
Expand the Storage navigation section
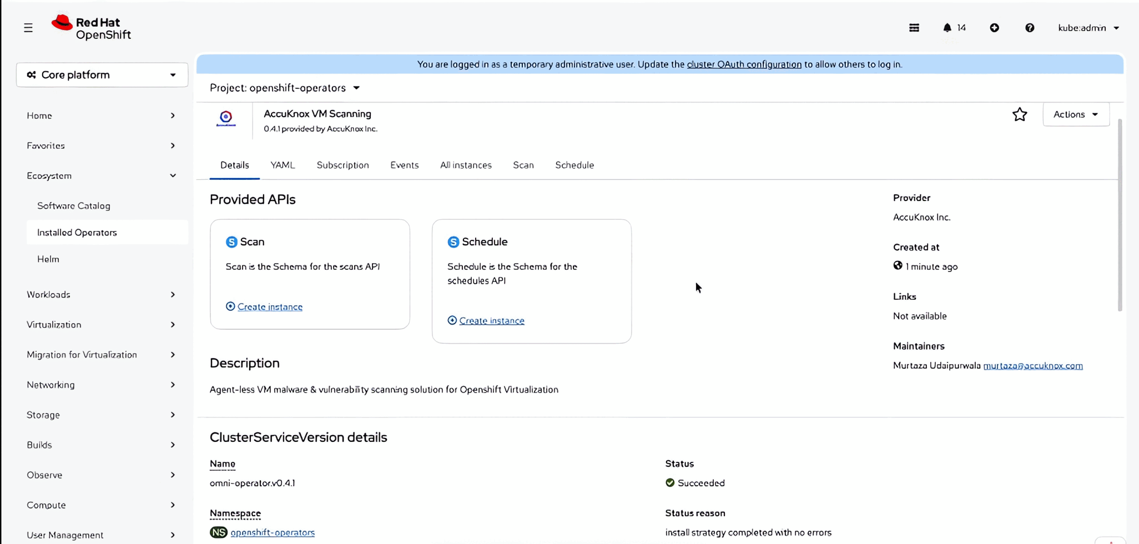[102, 415]
